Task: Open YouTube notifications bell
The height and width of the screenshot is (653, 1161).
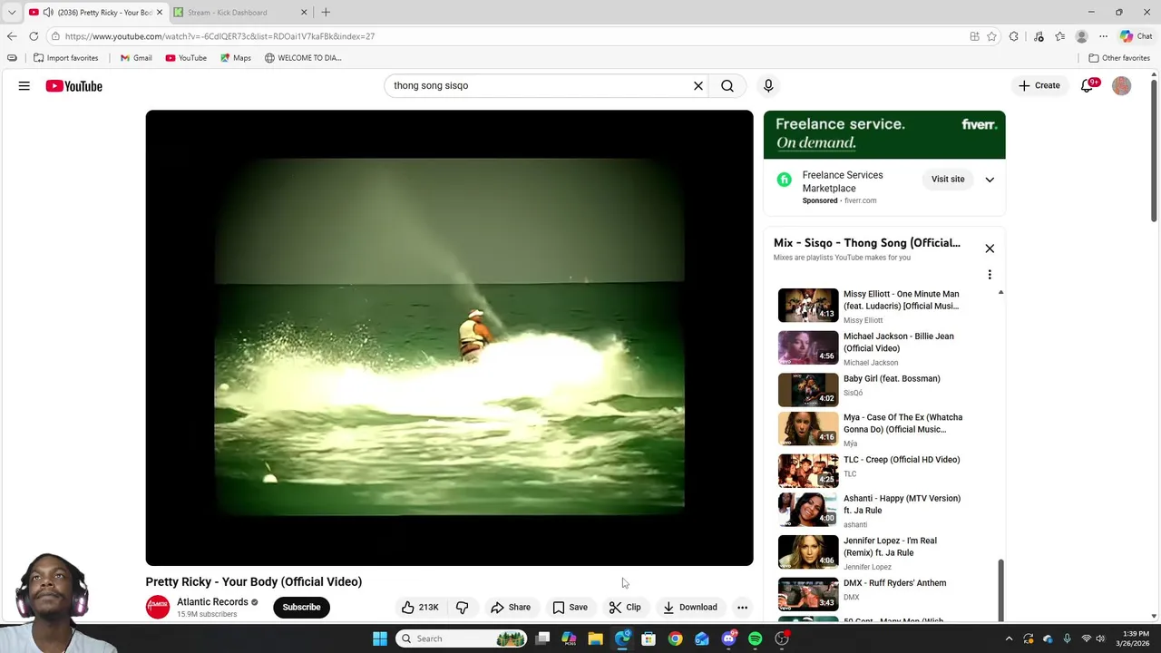Action: (1088, 86)
